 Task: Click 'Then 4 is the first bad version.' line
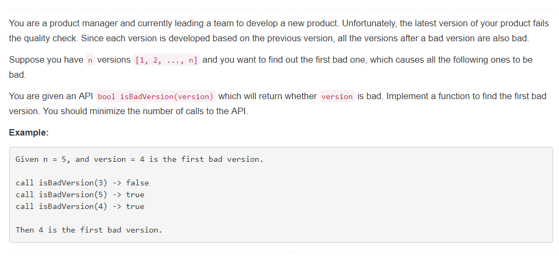[89, 230]
